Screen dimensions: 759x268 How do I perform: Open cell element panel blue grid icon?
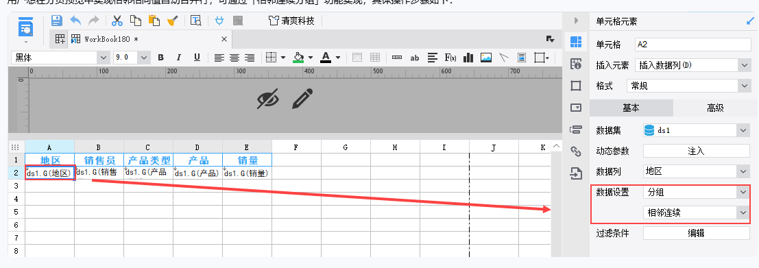pyautogui.click(x=575, y=42)
